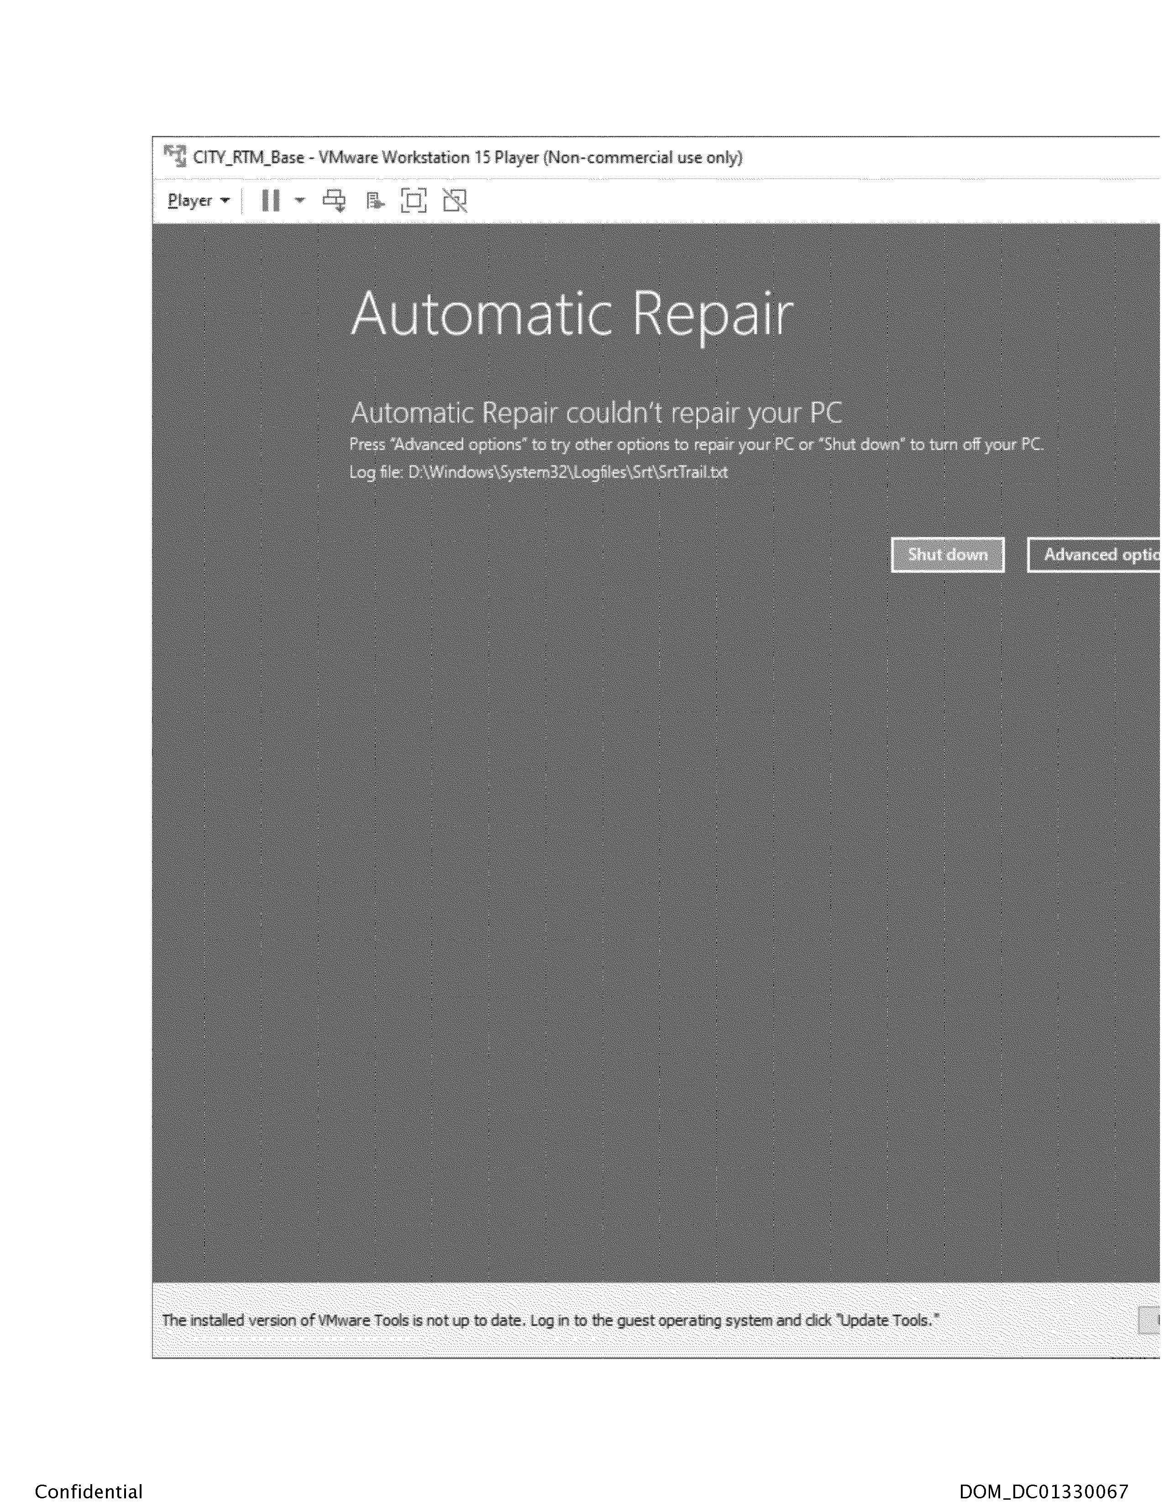This screenshot has height=1507, width=1164.
Task: Open the Player menu
Action: pyautogui.click(x=198, y=201)
